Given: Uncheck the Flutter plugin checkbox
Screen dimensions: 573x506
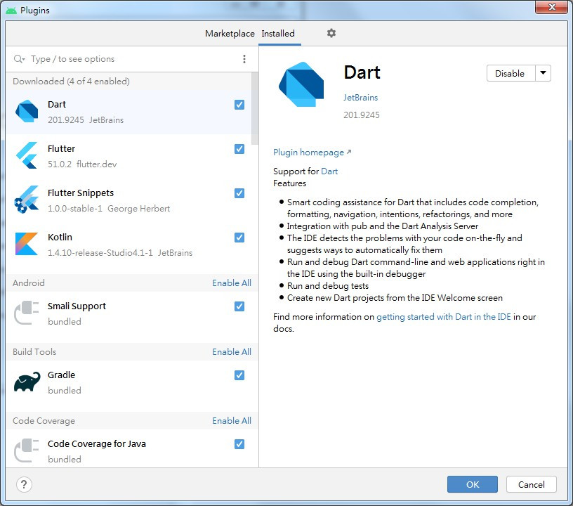Looking at the screenshot, I should 239,149.
